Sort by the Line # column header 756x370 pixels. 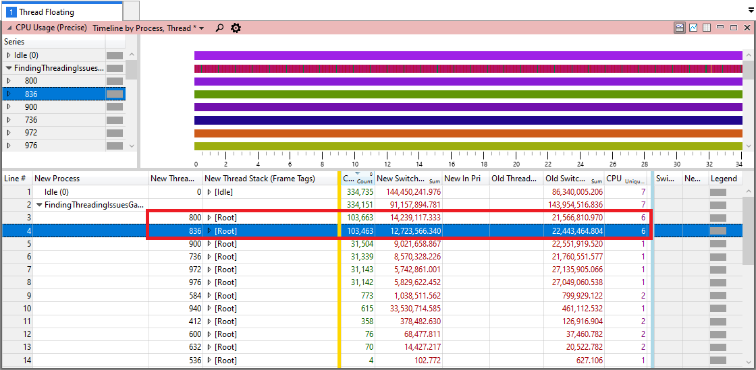pos(17,179)
